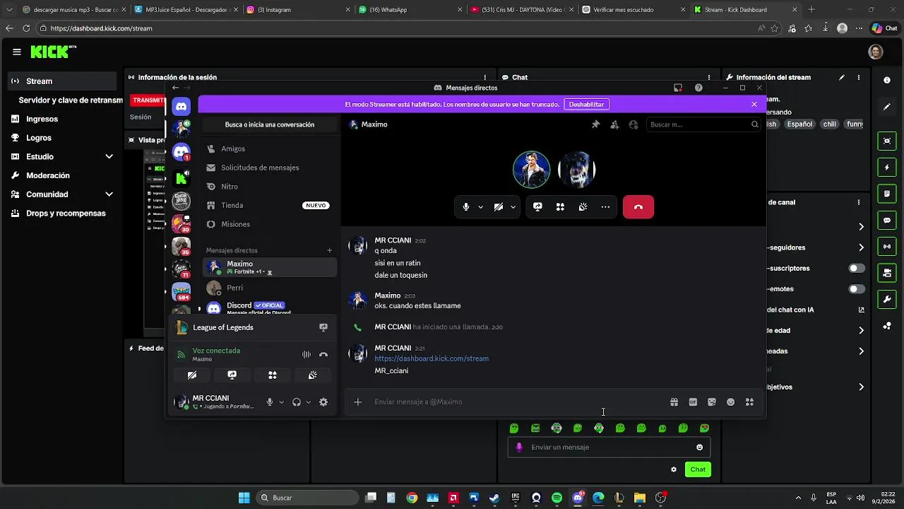Expand microphone options arrow in call controls
Viewport: 904px width, 509px height.
tap(480, 207)
